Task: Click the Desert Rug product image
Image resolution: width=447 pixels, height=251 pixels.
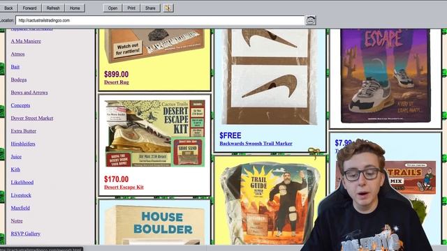Action: point(154,45)
